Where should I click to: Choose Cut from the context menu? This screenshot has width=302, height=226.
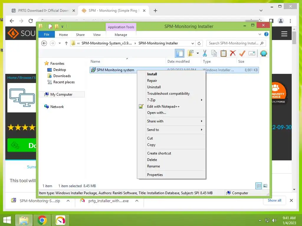[x=171, y=138]
